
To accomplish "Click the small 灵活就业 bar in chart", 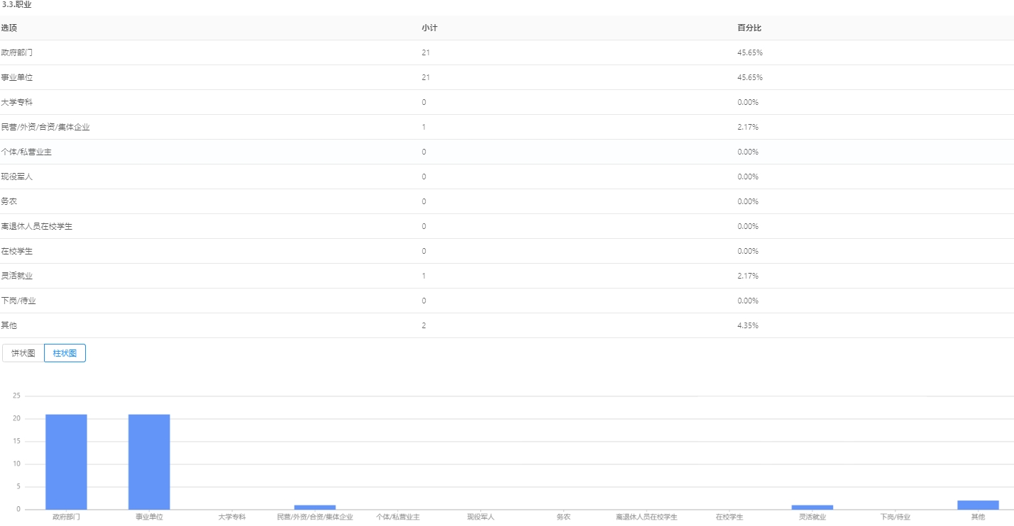I will coord(812,507).
